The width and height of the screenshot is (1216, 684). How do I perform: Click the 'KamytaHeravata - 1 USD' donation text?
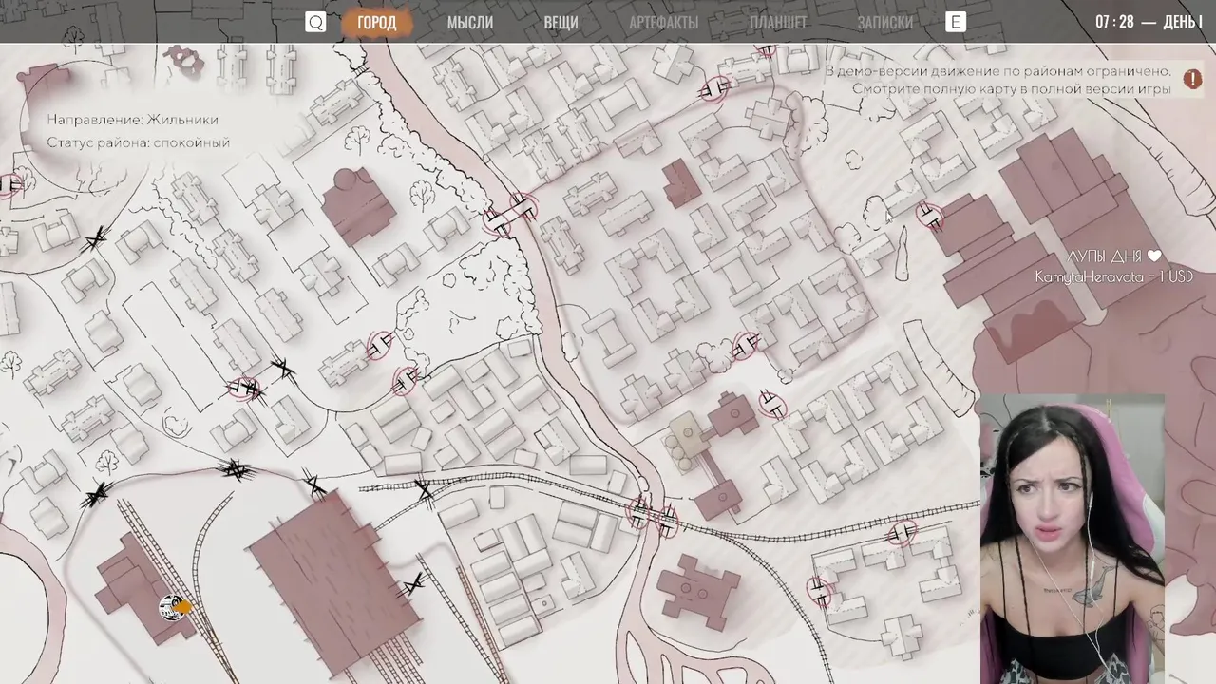[1113, 277]
